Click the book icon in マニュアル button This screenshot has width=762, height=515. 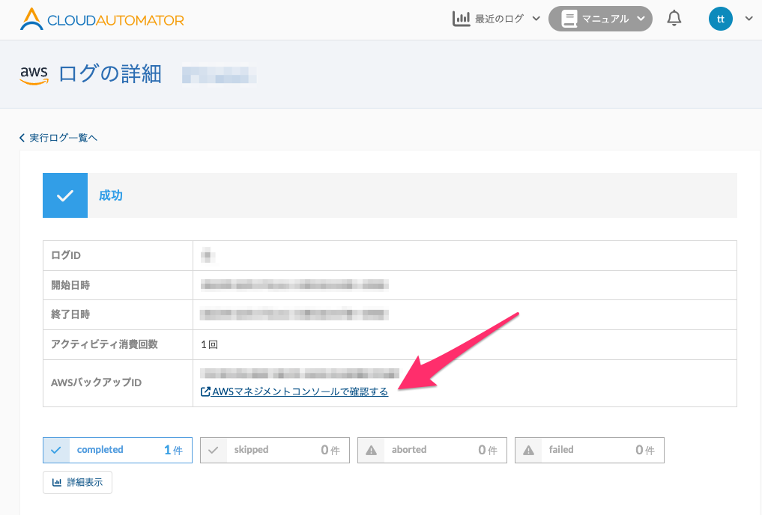(x=569, y=19)
